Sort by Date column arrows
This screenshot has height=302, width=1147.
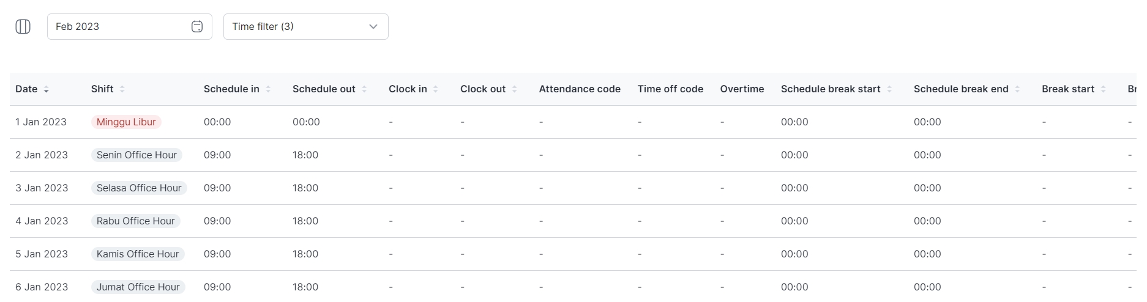[47, 89]
